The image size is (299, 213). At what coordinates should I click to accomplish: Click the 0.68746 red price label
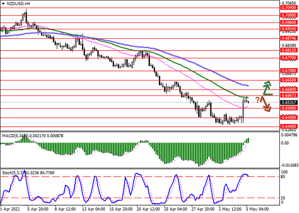tap(289, 38)
